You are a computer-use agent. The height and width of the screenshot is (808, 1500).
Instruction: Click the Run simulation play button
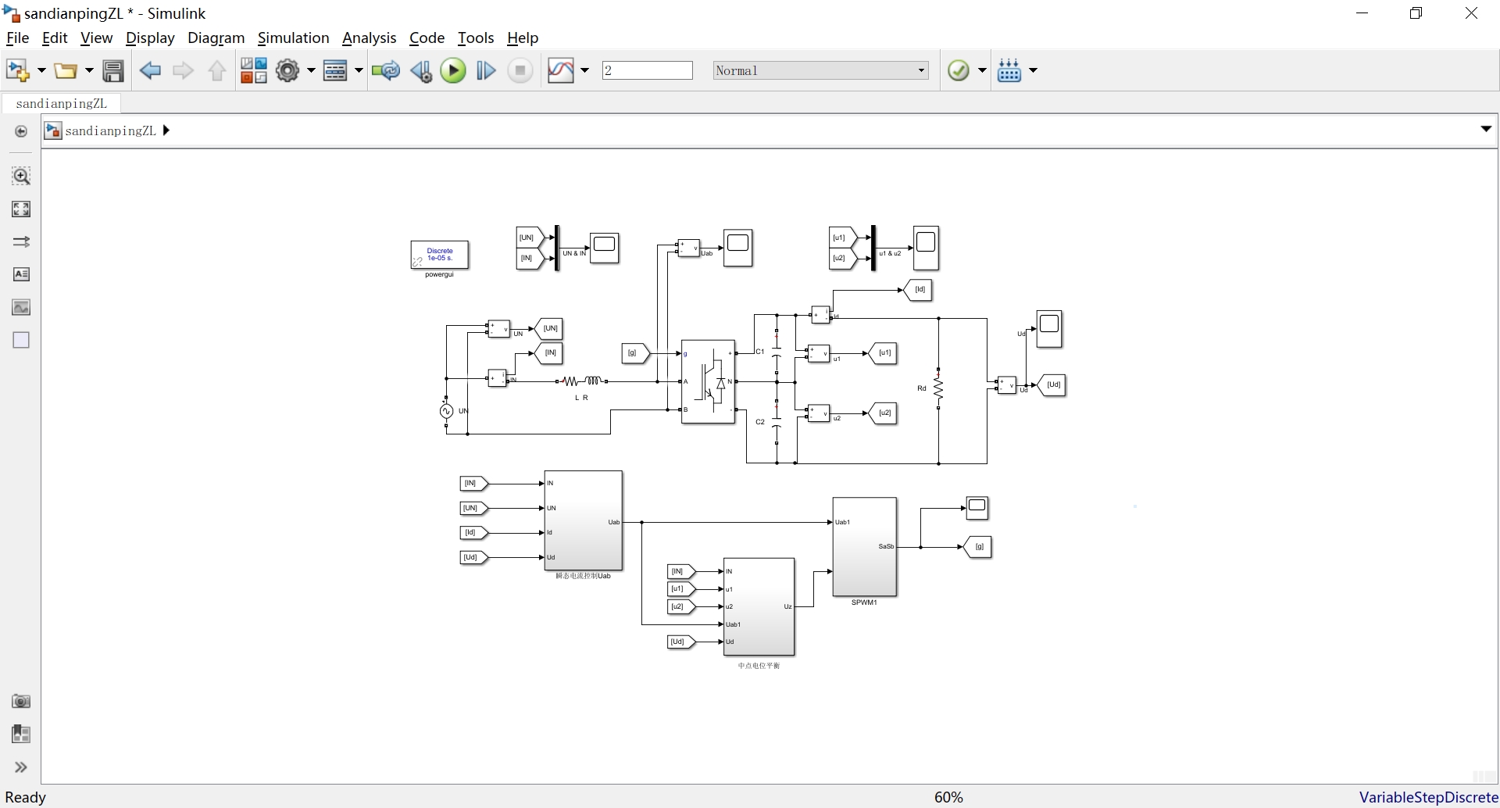453,71
